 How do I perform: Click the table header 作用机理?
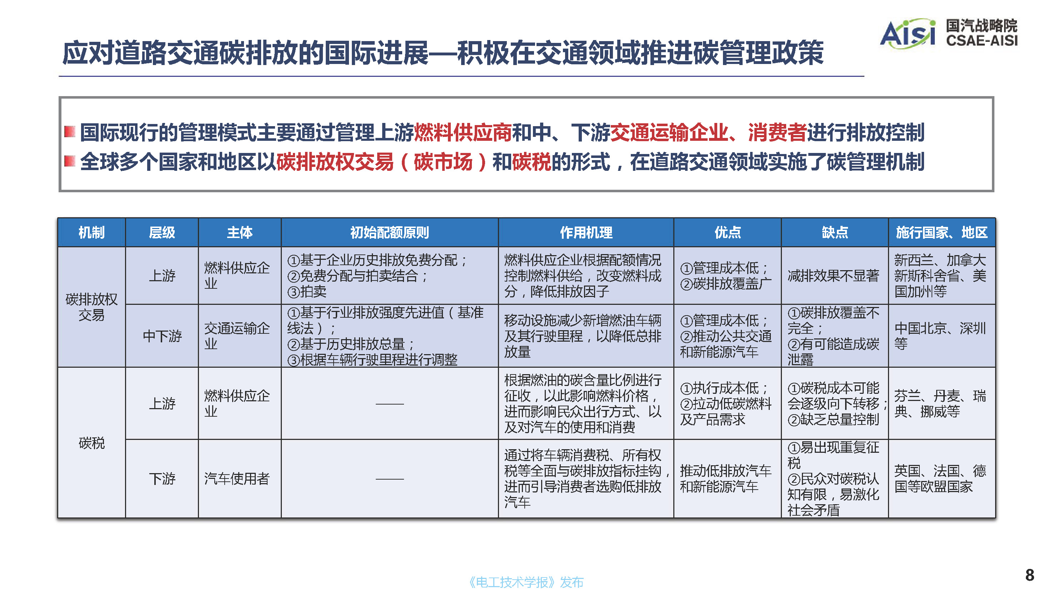pyautogui.click(x=586, y=232)
